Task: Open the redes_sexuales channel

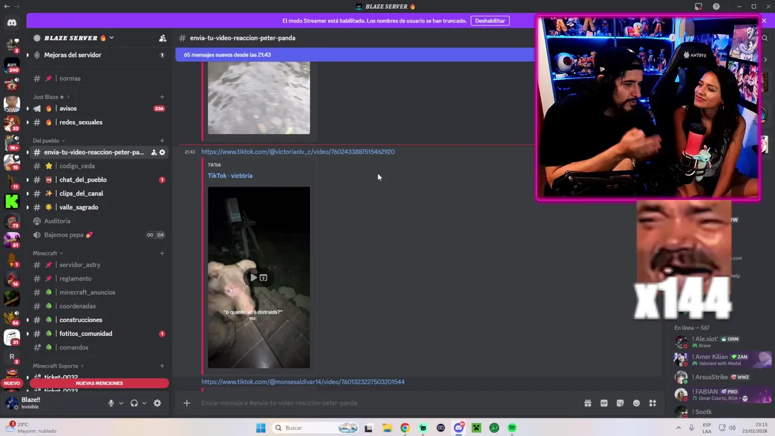Action: tap(99, 122)
